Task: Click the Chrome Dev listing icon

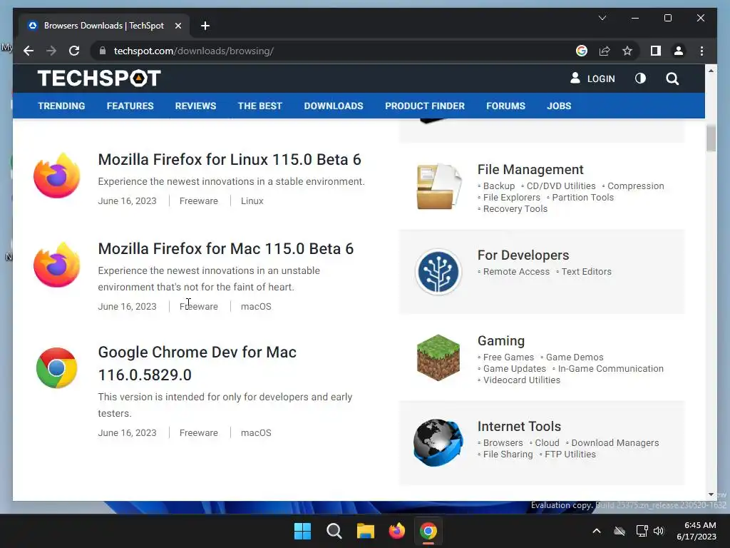Action: pos(57,367)
